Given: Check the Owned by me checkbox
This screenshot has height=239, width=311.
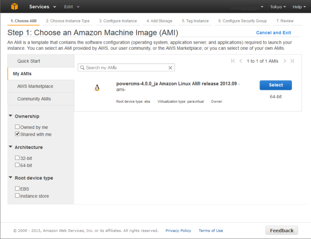Looking at the screenshot, I should pos(17,127).
